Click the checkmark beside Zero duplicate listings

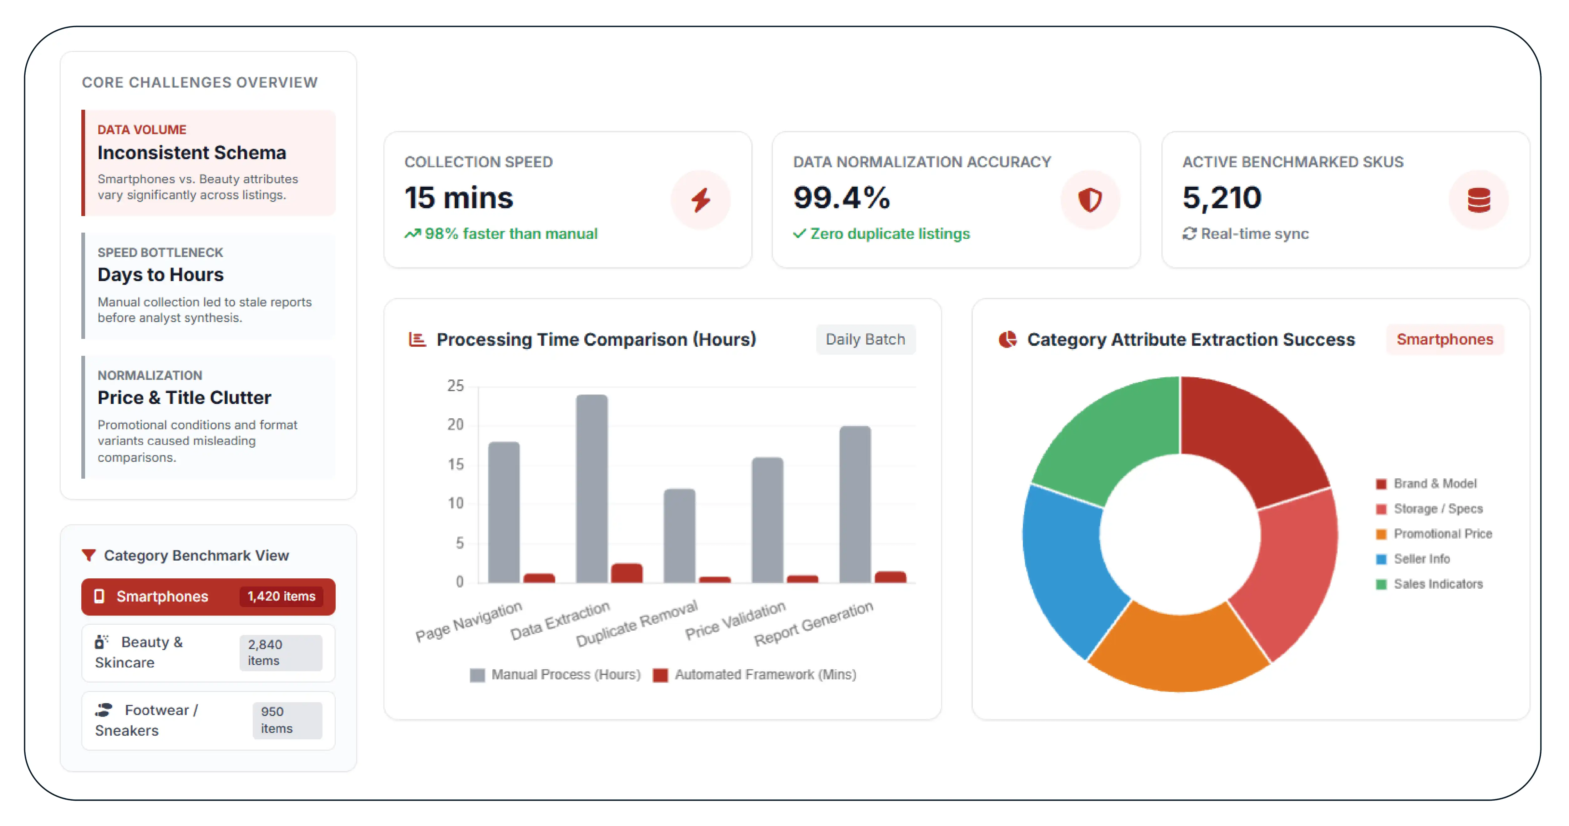pos(799,234)
